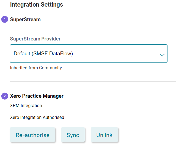Click the Inherited from Community hint text
176x147 pixels.
36,68
